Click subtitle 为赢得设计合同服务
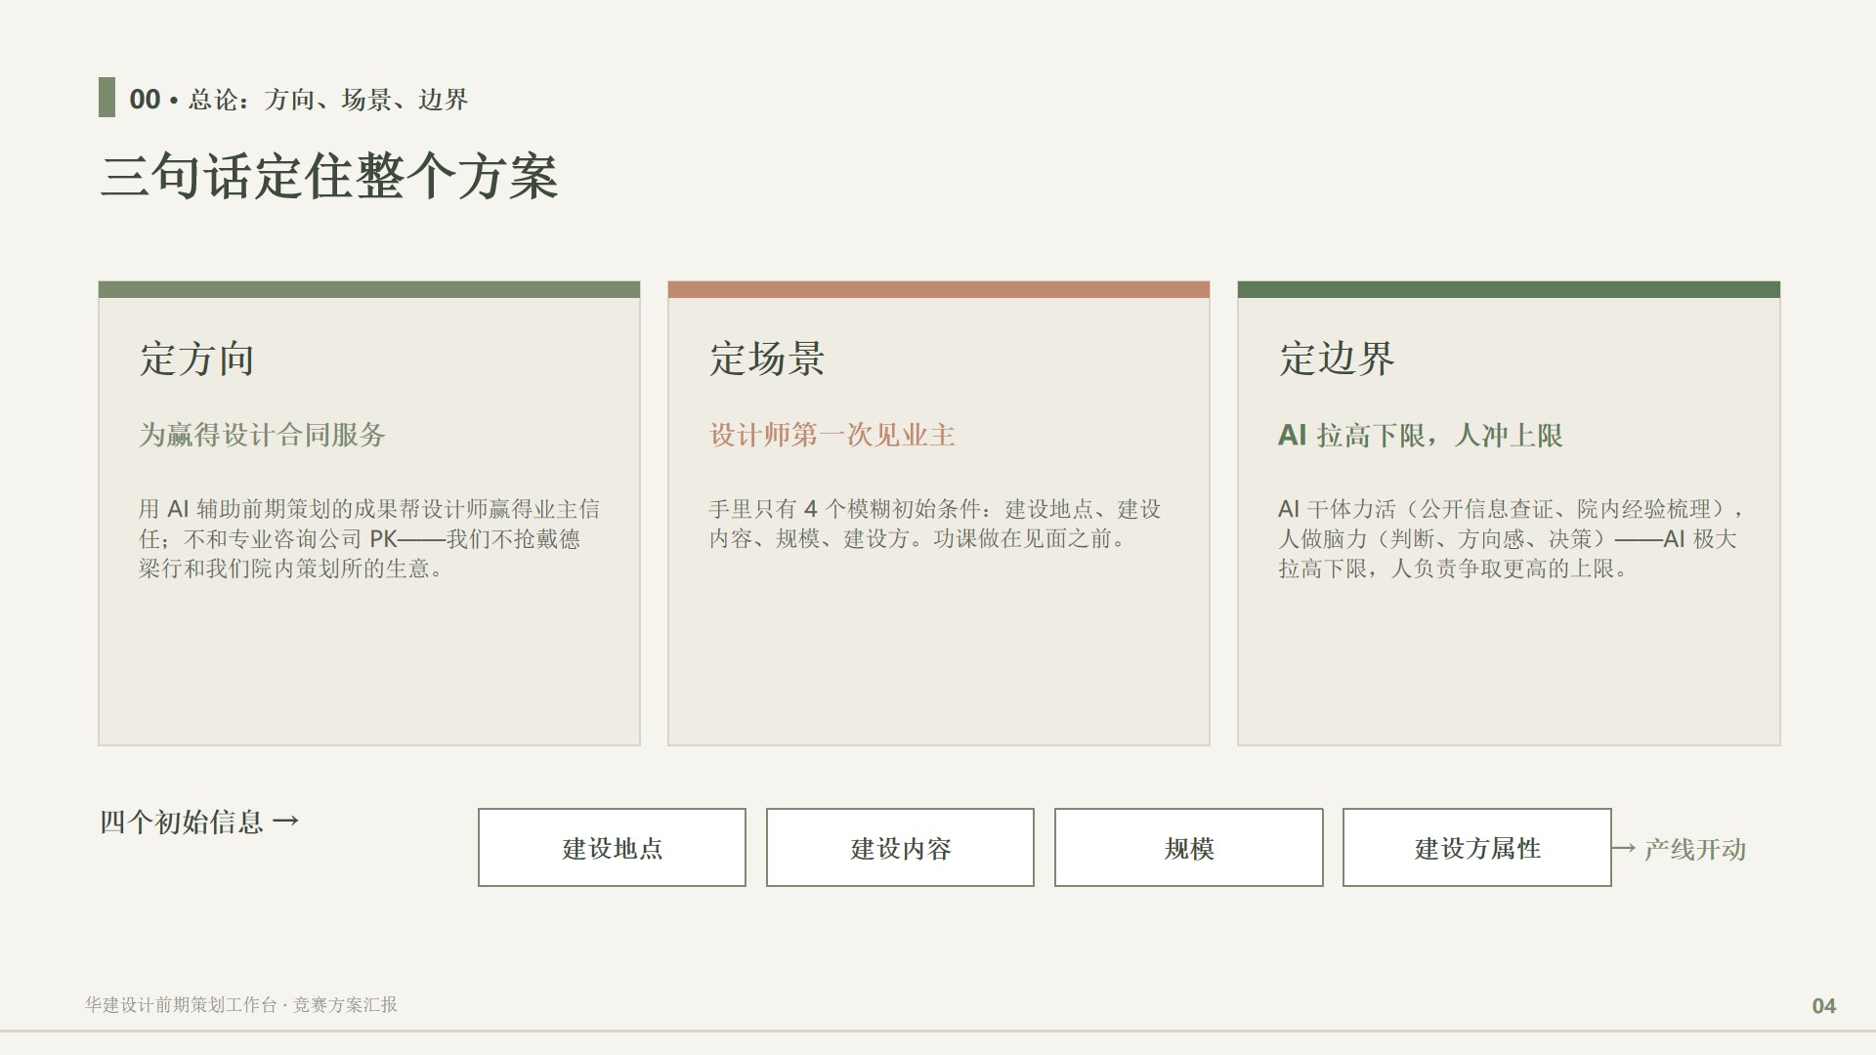The width and height of the screenshot is (1876, 1055). pos(262,435)
